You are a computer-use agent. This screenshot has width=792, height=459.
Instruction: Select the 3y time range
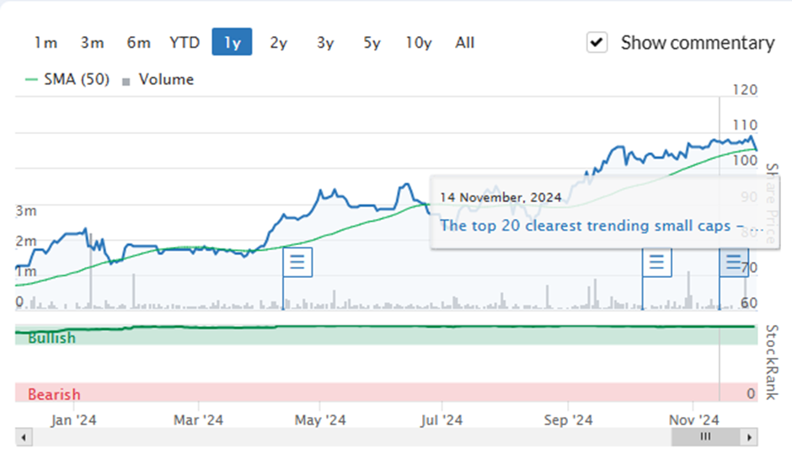325,42
